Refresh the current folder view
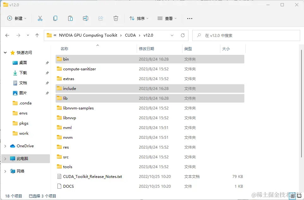Screen dimensions: 304x200 point(183,35)
